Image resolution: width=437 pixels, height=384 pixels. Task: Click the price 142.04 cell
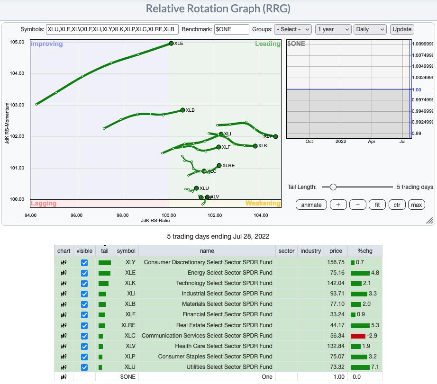(336, 283)
